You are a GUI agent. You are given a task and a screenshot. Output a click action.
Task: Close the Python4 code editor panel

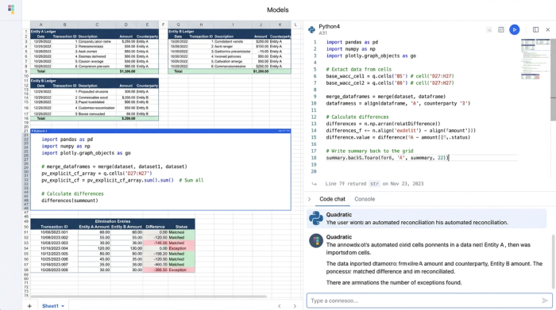pyautogui.click(x=547, y=29)
